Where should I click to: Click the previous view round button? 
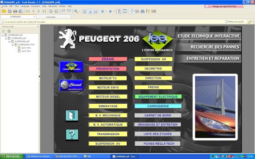coord(51,11)
